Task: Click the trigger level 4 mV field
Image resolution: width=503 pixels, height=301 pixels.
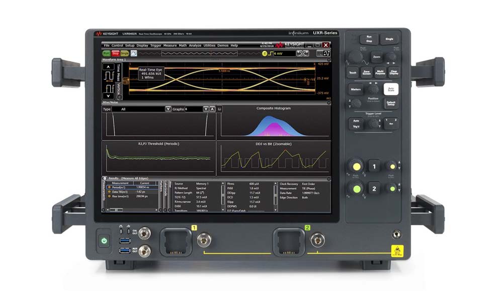Action: [x=283, y=53]
